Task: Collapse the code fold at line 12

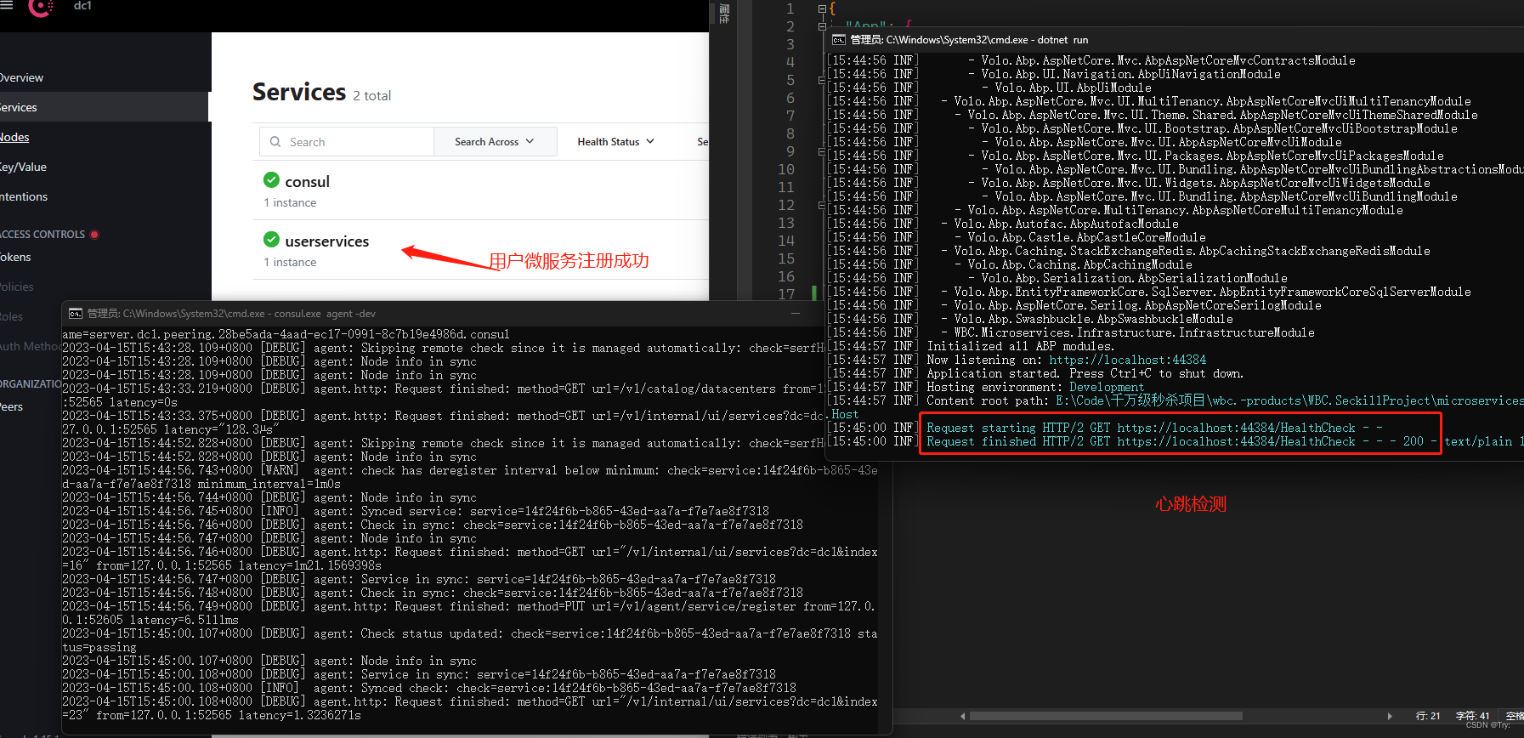Action: (821, 206)
